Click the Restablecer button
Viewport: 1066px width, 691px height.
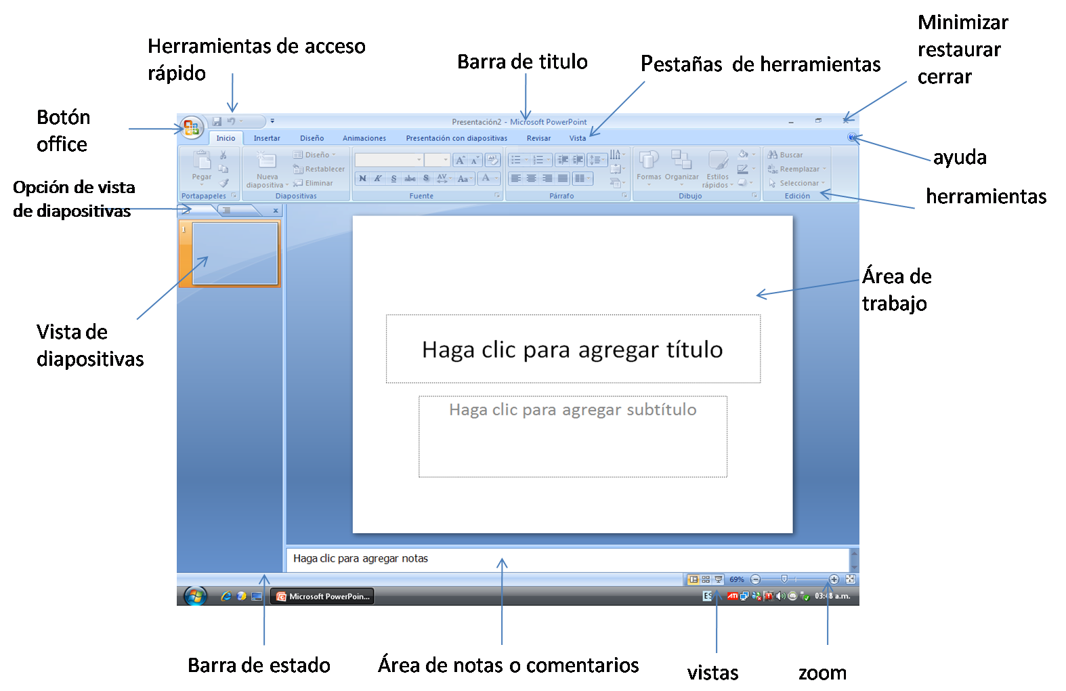coord(319,169)
